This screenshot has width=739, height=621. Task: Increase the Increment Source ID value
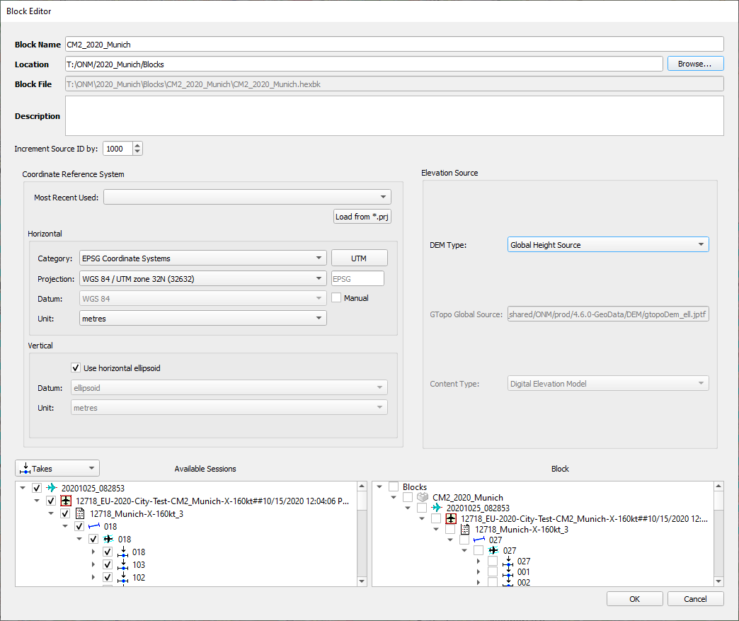[x=138, y=145]
